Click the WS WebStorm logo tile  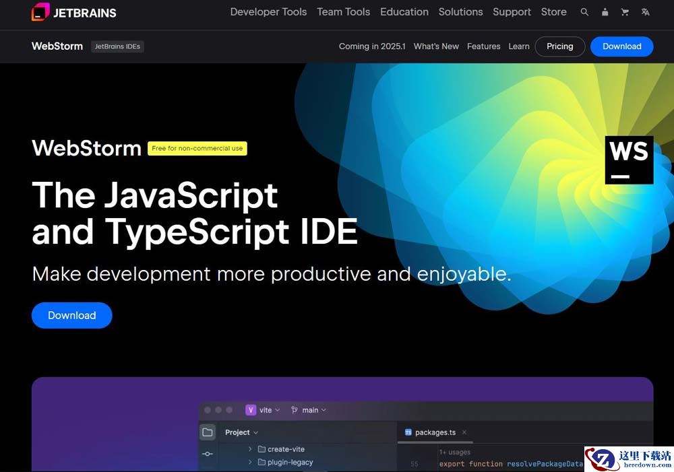tap(629, 160)
